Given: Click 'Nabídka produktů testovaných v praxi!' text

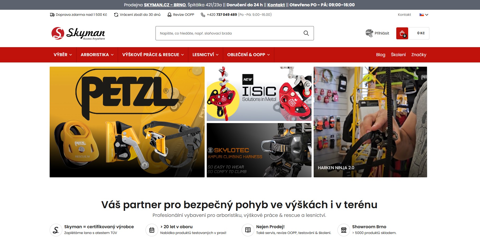Looking at the screenshot, I should pos(193,233).
